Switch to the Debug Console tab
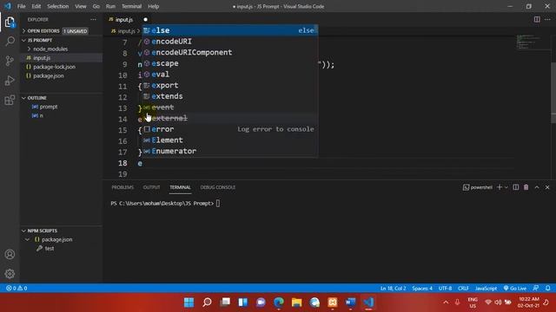This screenshot has width=556, height=312. click(218, 187)
